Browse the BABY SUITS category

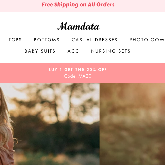[40, 51]
